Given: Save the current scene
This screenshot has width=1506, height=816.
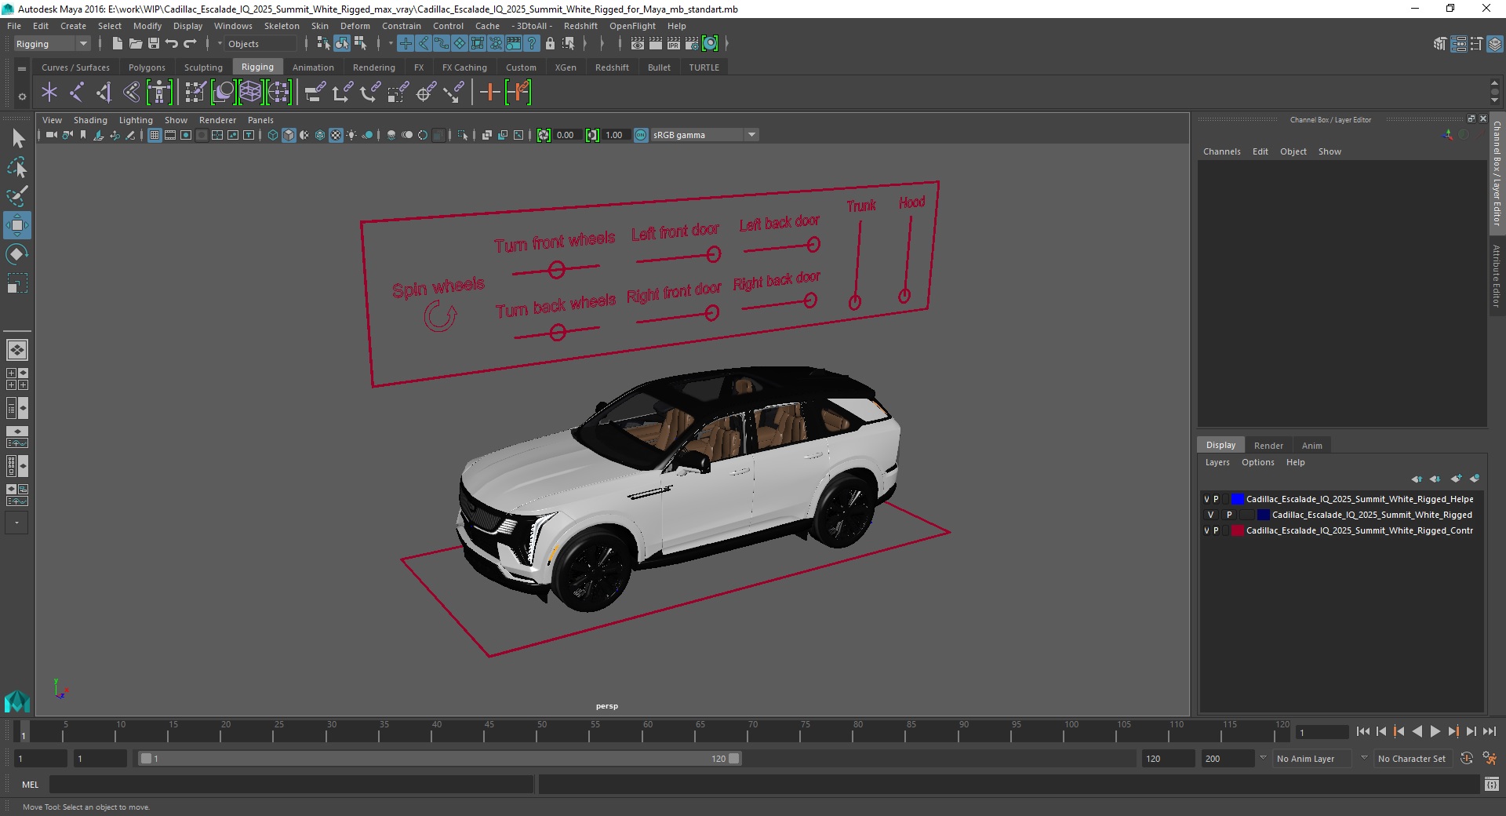Looking at the screenshot, I should (x=154, y=44).
